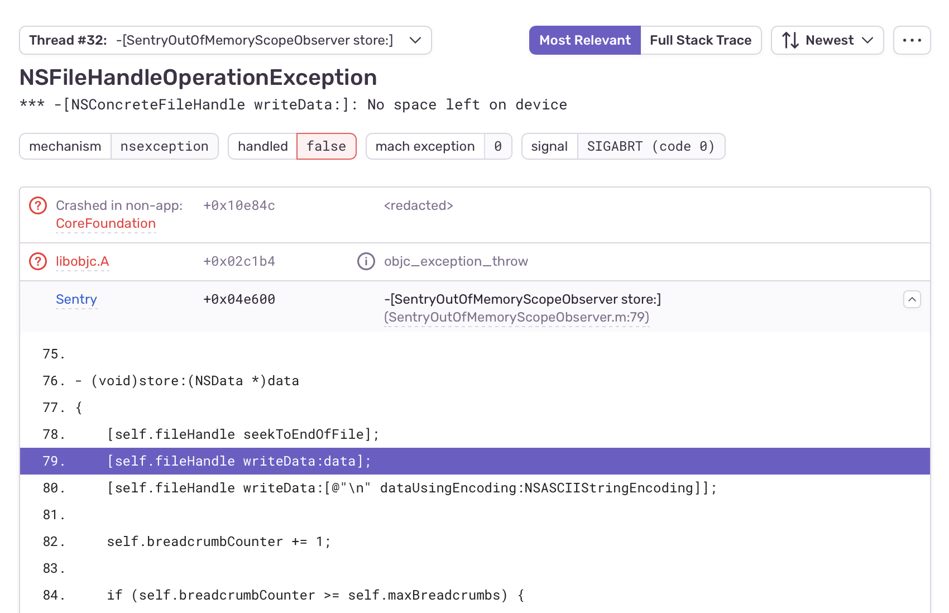Click the question mark icon beside libobjc.A

tap(38, 261)
